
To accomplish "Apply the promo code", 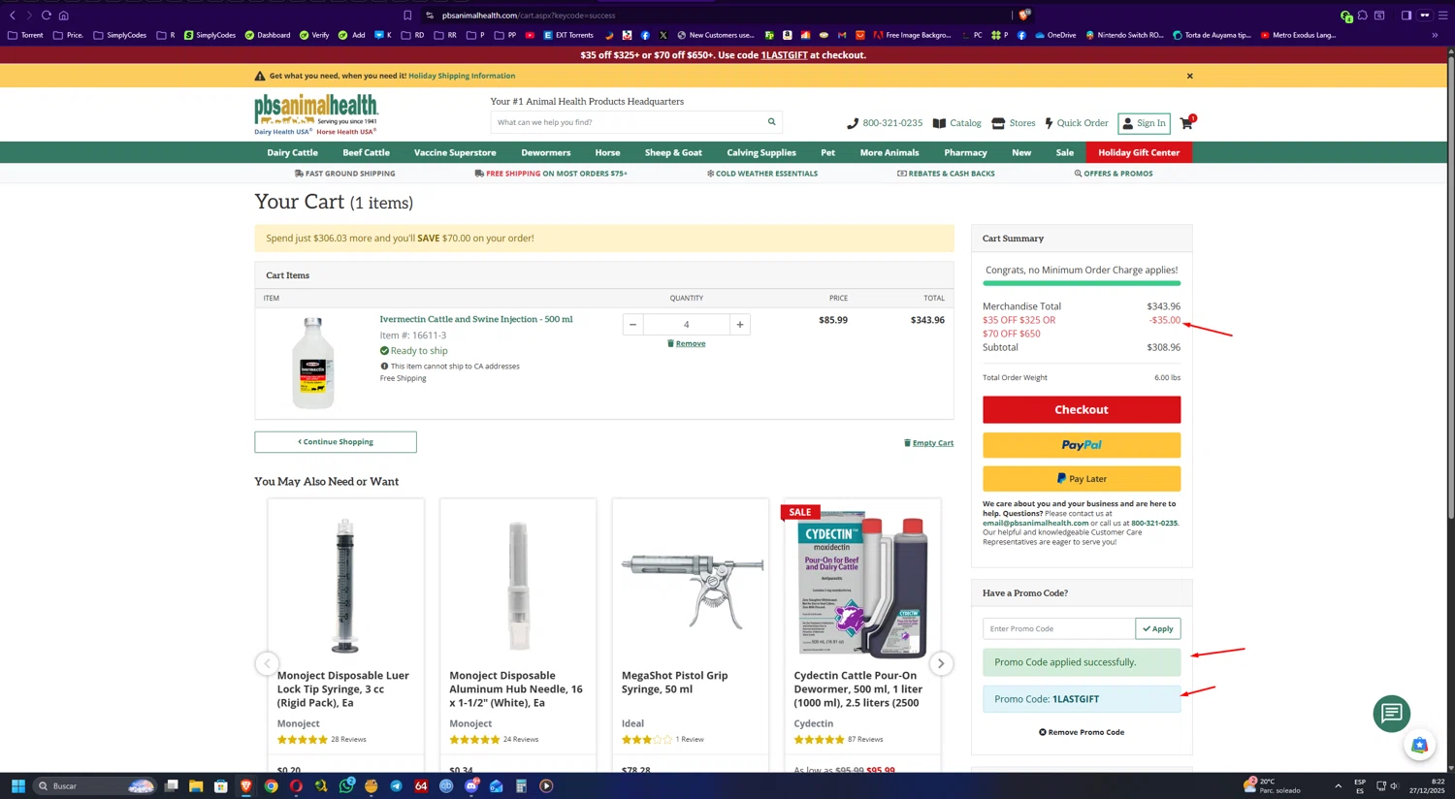I will pos(1158,629).
